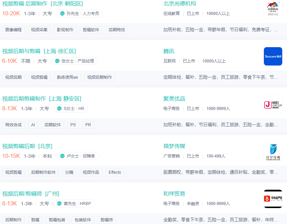Screen dimensions: 287x224
Task: Contact recruiter 张女士 产品经理
Action: pyautogui.click(x=74, y=61)
